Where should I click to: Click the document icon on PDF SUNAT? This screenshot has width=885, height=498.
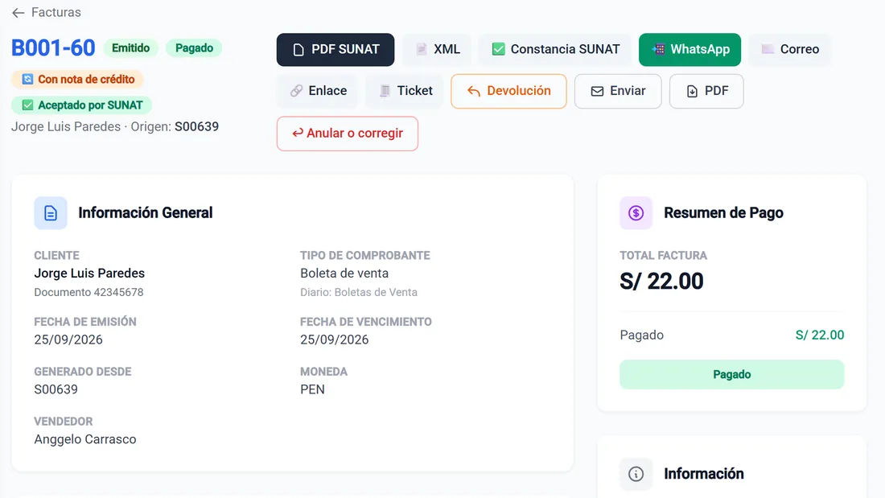tap(298, 50)
